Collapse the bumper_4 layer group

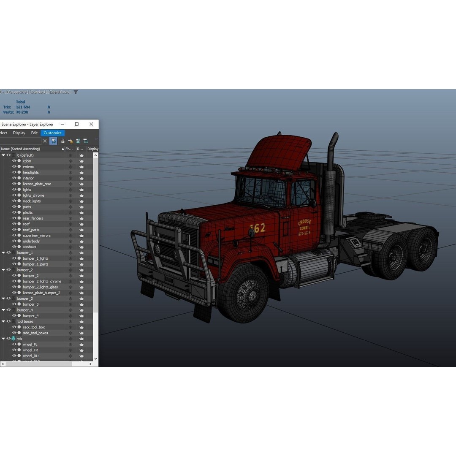[3, 310]
